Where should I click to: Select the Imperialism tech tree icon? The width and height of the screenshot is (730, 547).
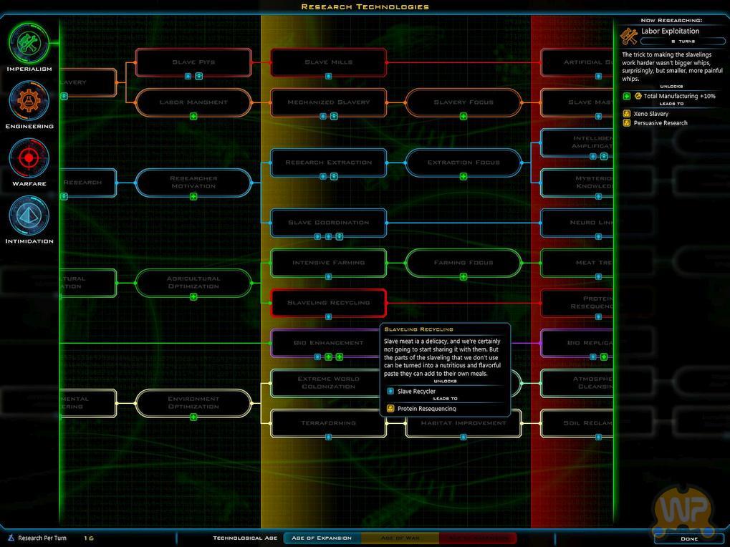coord(29,43)
